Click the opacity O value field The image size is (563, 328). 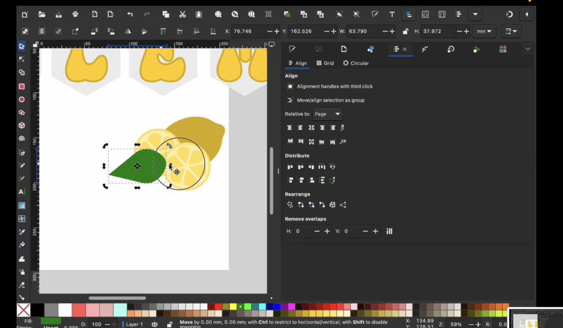[97, 324]
